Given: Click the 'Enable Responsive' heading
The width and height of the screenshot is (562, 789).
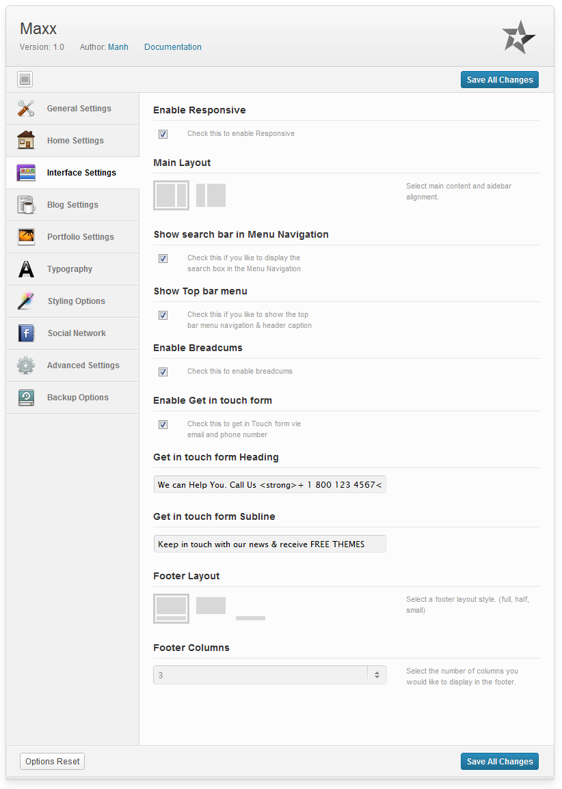Looking at the screenshot, I should click(x=200, y=110).
